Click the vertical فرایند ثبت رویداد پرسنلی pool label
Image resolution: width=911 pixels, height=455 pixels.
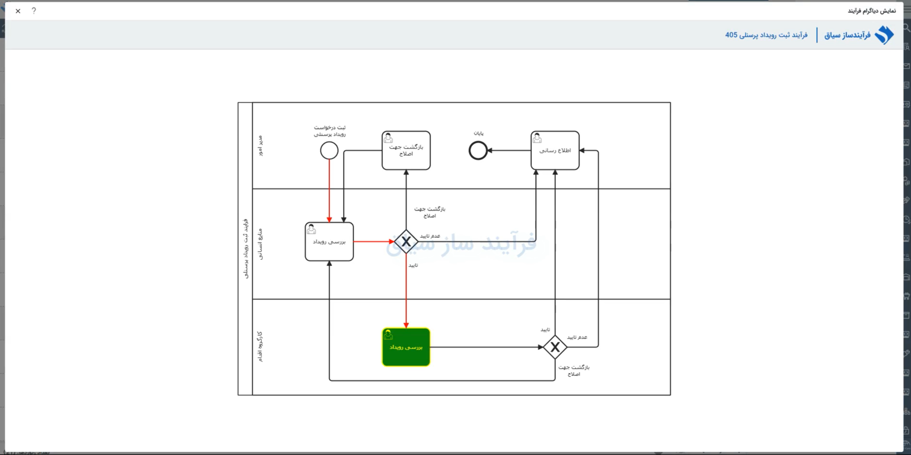coord(245,249)
